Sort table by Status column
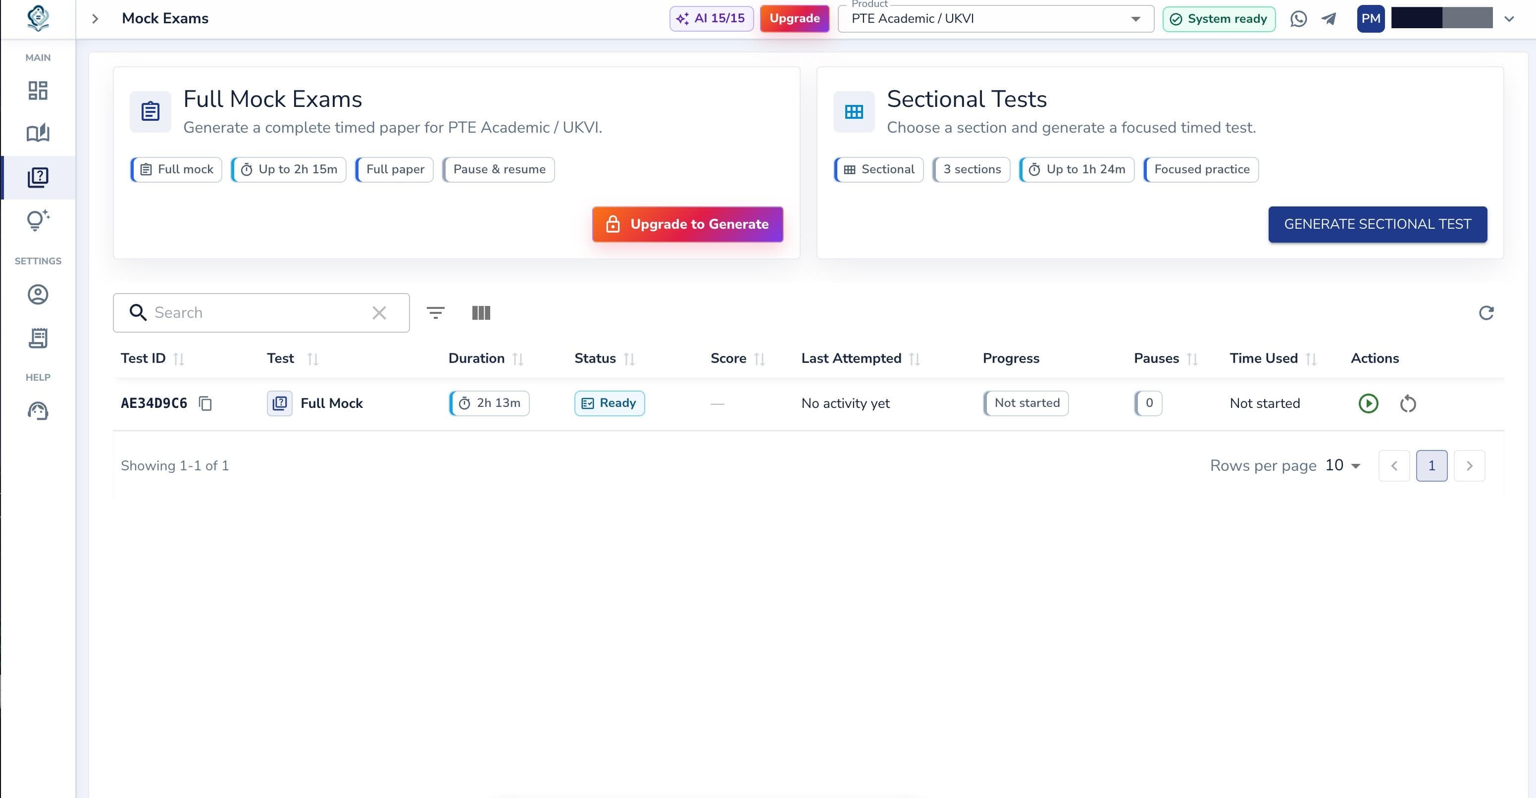This screenshot has width=1536, height=798. coord(629,359)
